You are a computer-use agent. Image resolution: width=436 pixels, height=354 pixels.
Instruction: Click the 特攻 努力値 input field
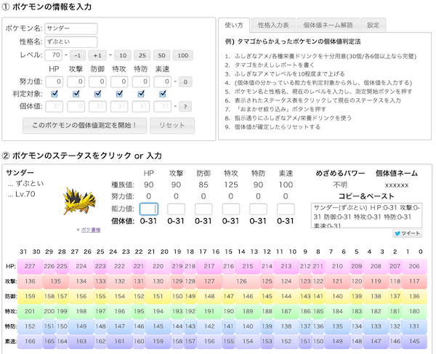[119, 81]
